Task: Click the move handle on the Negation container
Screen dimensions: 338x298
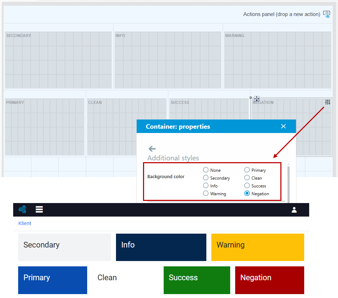Action: (257, 99)
